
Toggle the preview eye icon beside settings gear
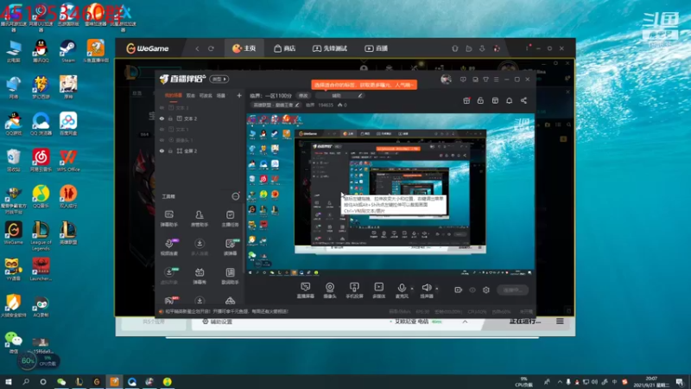click(x=472, y=290)
